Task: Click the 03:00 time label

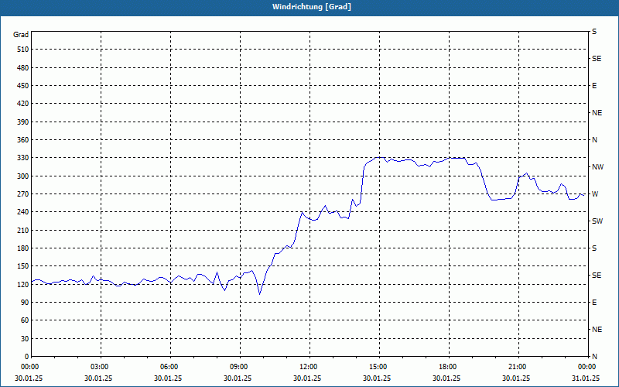Action: point(98,367)
